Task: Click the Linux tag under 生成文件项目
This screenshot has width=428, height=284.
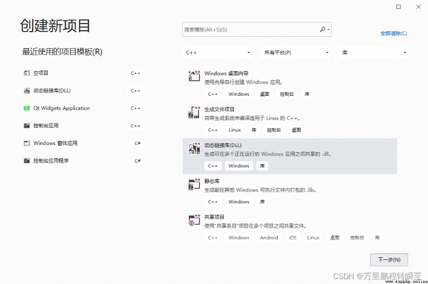Action: pyautogui.click(x=235, y=130)
